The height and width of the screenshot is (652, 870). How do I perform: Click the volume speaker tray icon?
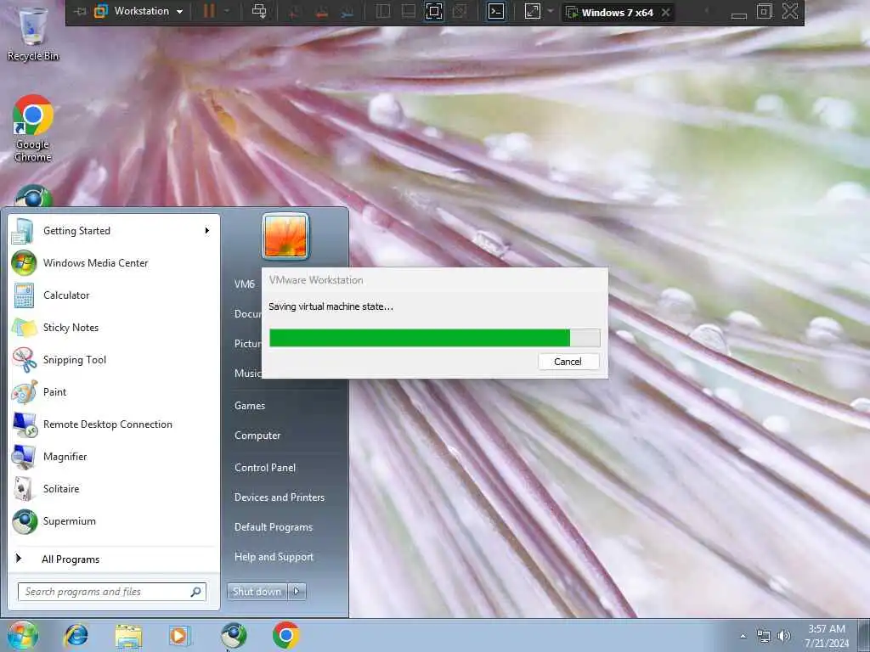click(x=784, y=636)
